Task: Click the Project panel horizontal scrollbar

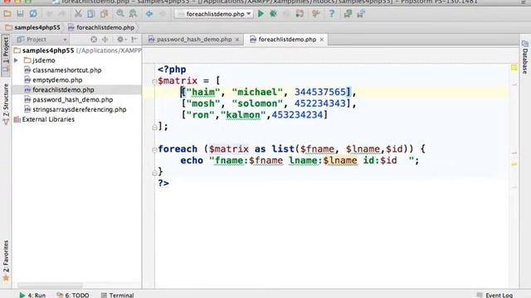Action: pyautogui.click(x=50, y=286)
